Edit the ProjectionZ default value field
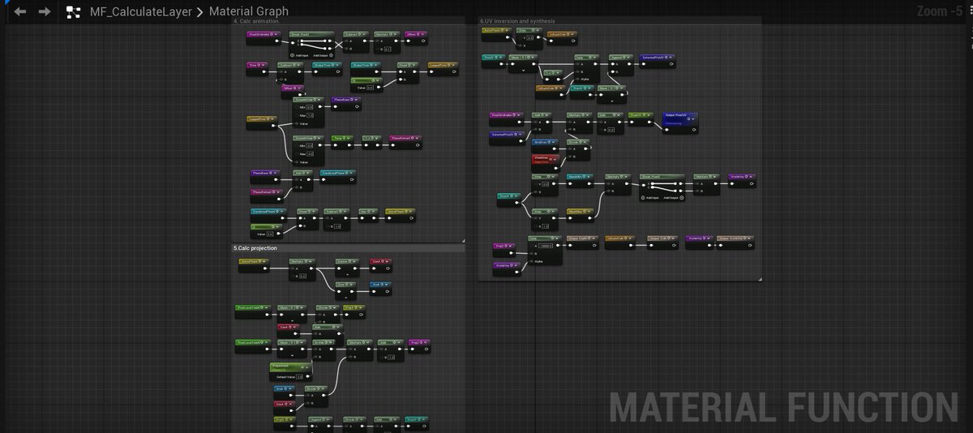The image size is (973, 433). [299, 377]
